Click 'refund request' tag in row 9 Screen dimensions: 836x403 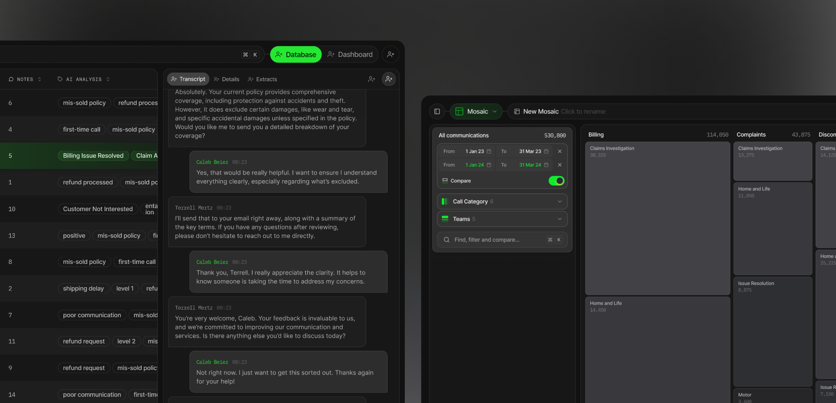(x=84, y=368)
